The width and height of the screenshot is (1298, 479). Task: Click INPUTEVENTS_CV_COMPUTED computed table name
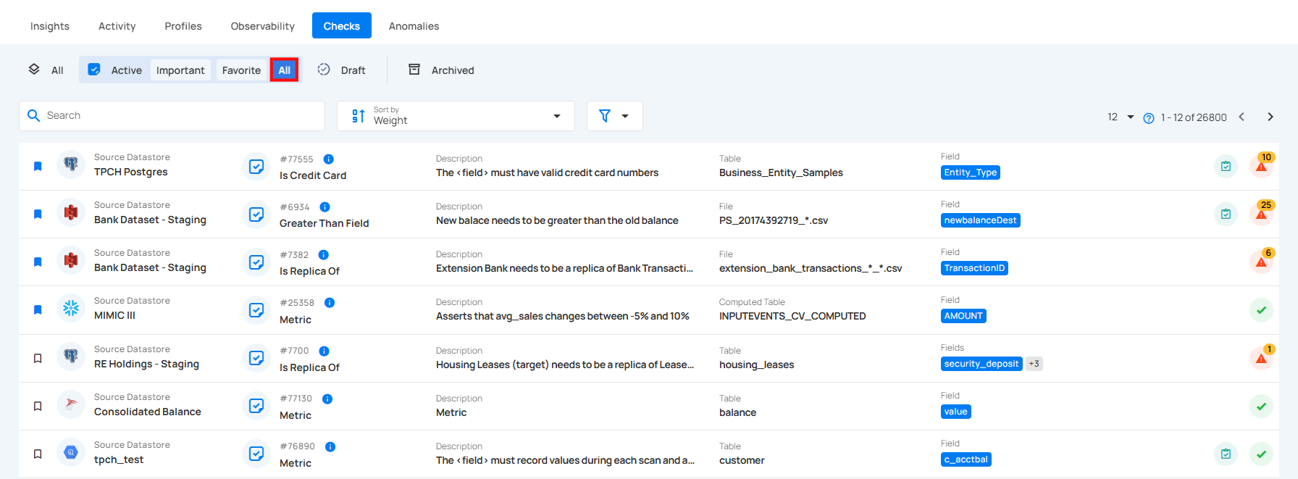coord(792,316)
